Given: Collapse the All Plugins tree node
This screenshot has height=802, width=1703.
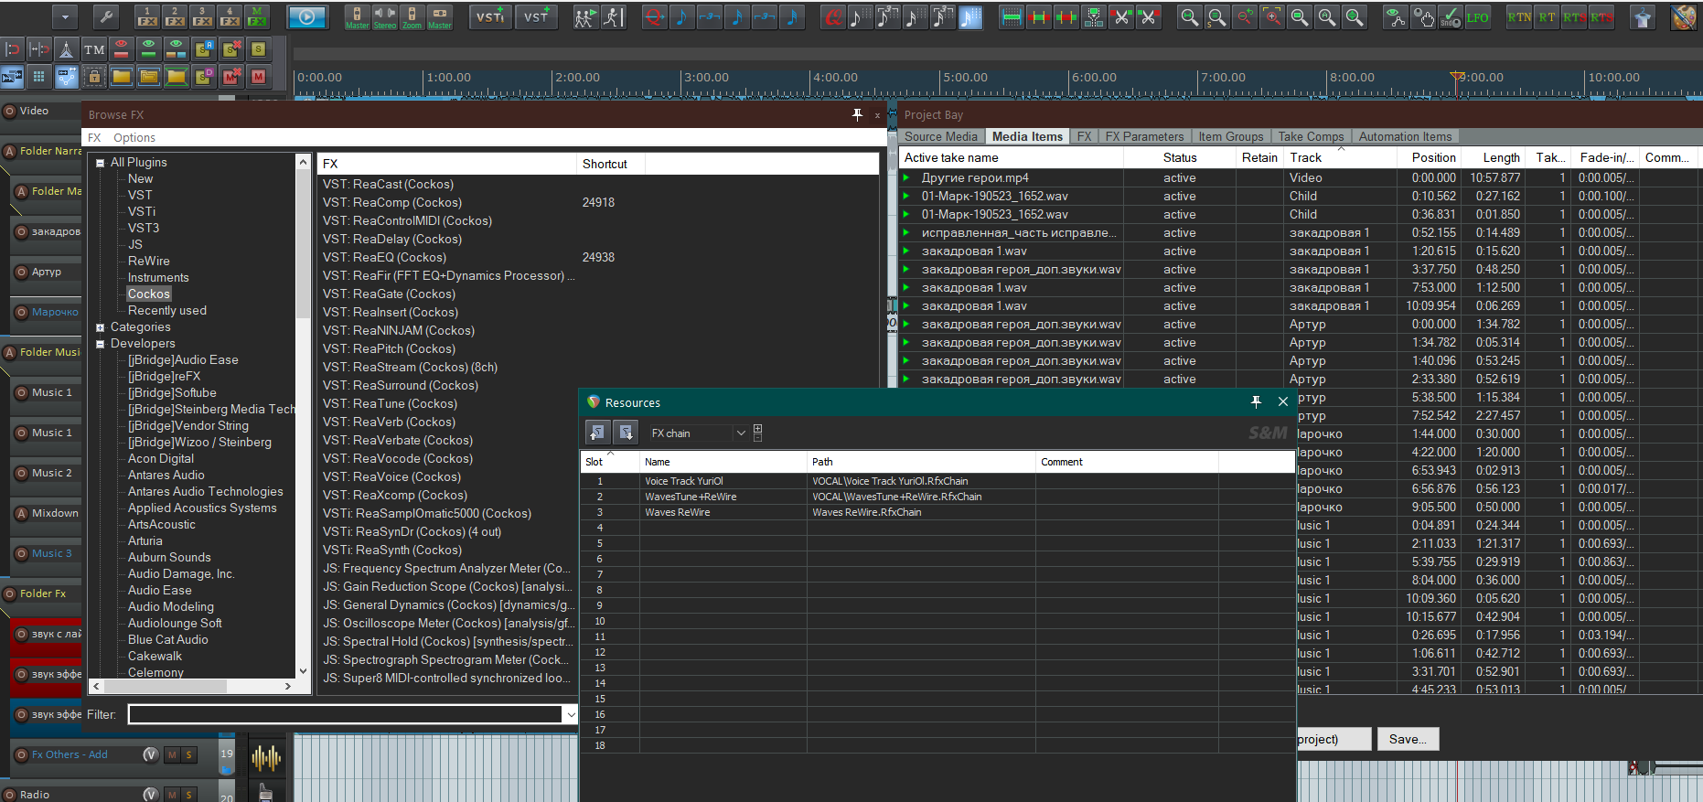Looking at the screenshot, I should click(x=101, y=163).
